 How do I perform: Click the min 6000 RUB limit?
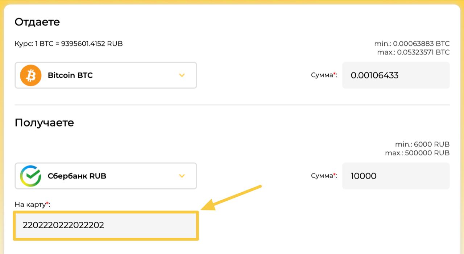pyautogui.click(x=422, y=144)
